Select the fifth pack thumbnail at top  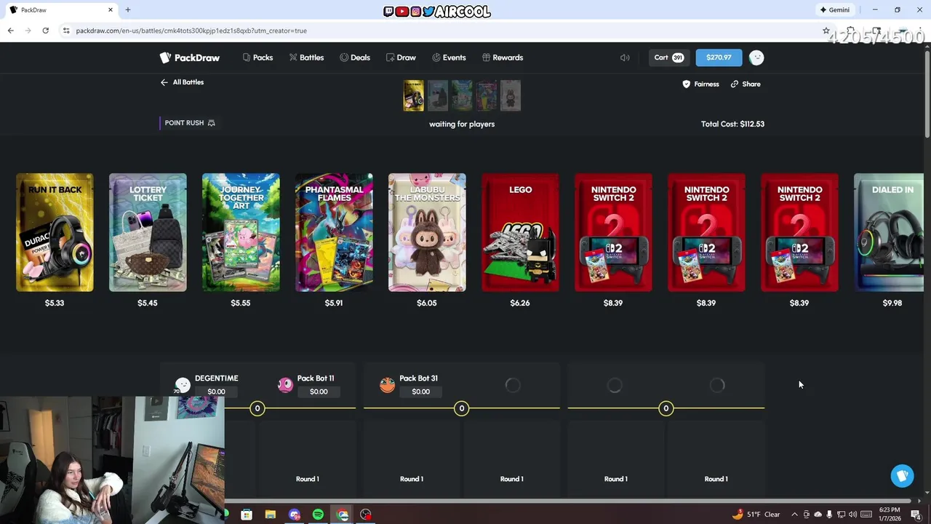[x=511, y=95]
